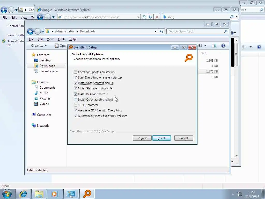The width and height of the screenshot is (265, 199).
Task: Open Videos library
Action: [x=44, y=104]
